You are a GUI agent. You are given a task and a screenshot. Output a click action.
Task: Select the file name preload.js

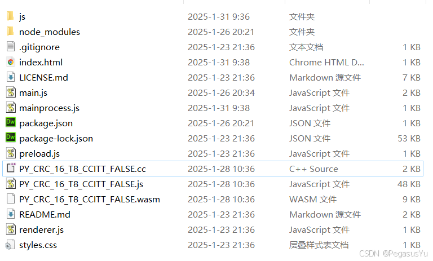point(39,153)
